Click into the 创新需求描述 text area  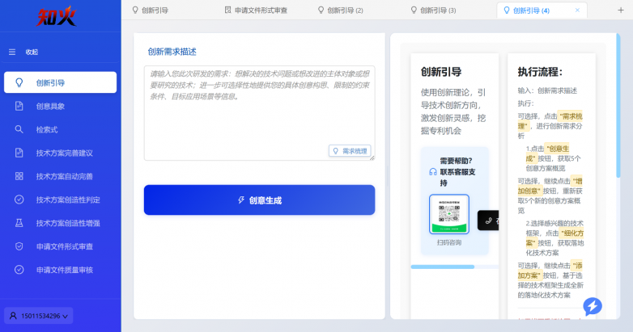259,105
